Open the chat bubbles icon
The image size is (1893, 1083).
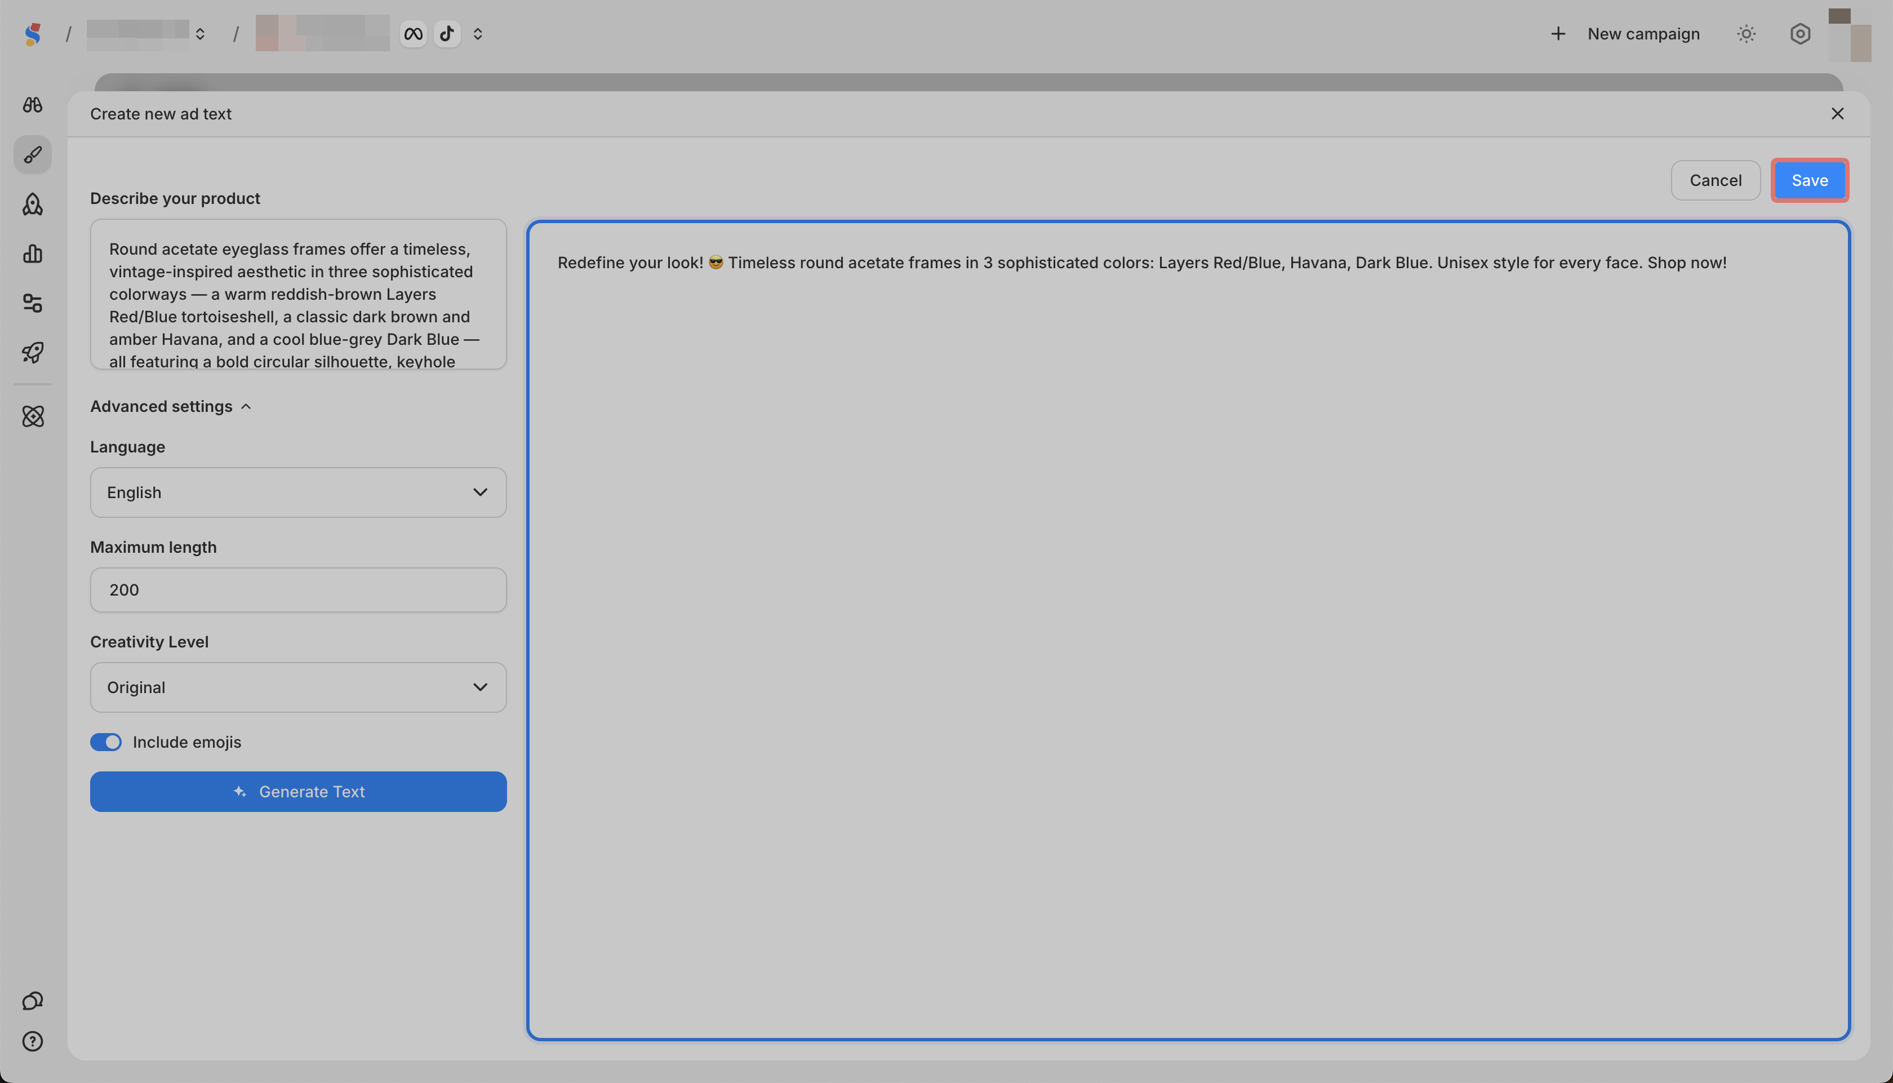[x=33, y=1001]
